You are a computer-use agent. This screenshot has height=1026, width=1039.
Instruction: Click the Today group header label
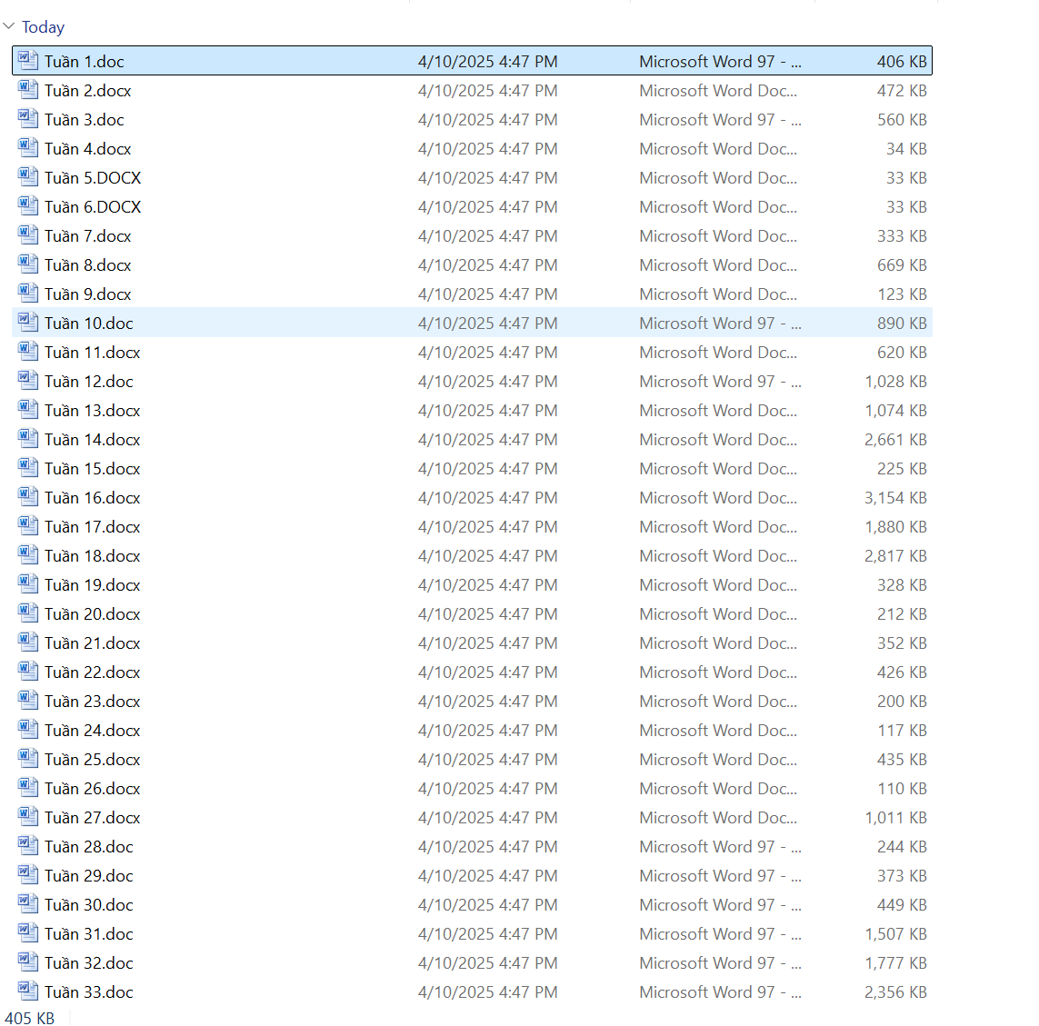[44, 27]
